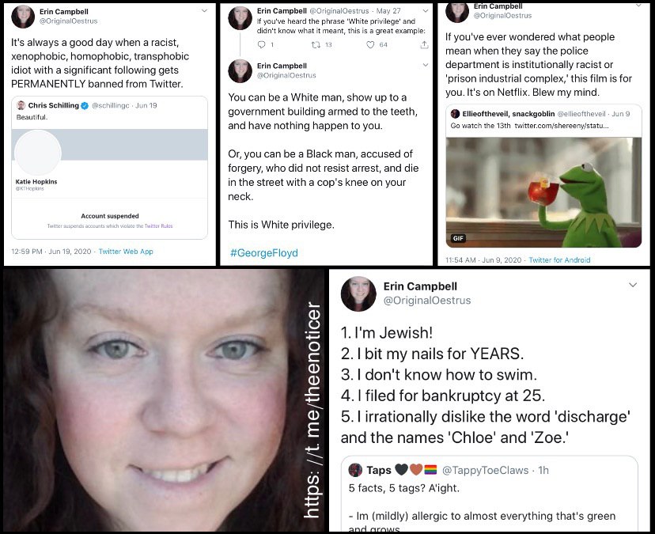
Task: Click Chris Schilling's verified badge icon
Action: [85, 106]
